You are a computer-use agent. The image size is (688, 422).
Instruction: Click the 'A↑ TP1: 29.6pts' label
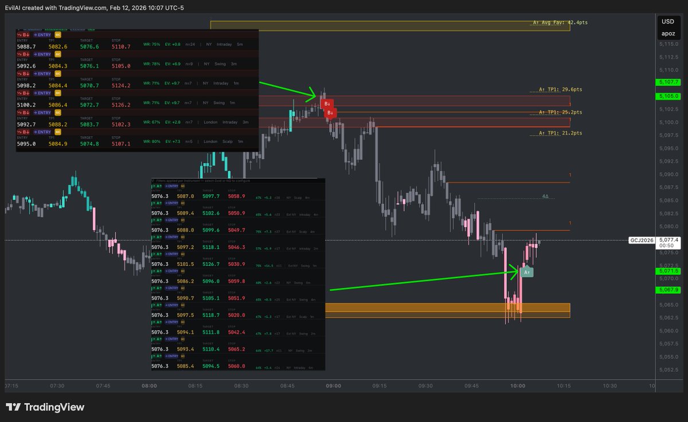(561, 90)
